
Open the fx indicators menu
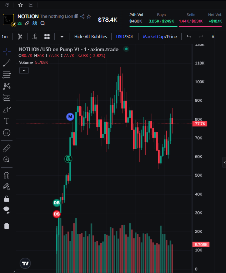(35, 37)
